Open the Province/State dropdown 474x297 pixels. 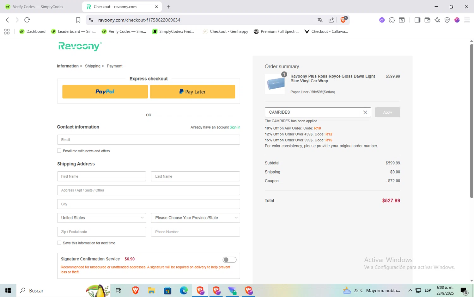pyautogui.click(x=195, y=218)
